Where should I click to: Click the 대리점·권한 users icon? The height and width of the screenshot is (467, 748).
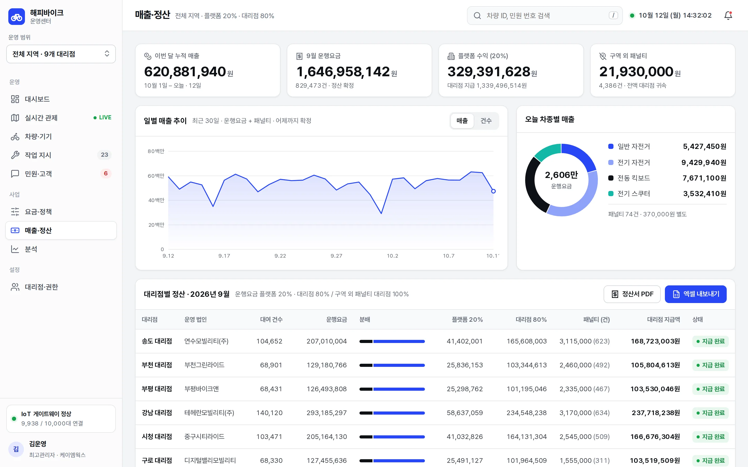[15, 287]
